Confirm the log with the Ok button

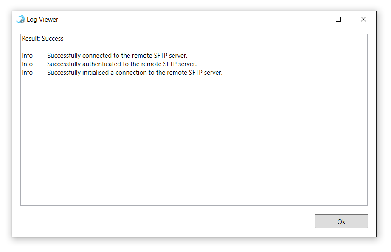pyautogui.click(x=341, y=221)
